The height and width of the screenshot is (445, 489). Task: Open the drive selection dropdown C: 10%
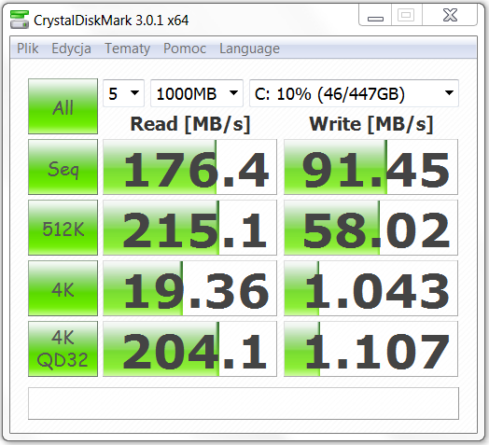coord(354,93)
